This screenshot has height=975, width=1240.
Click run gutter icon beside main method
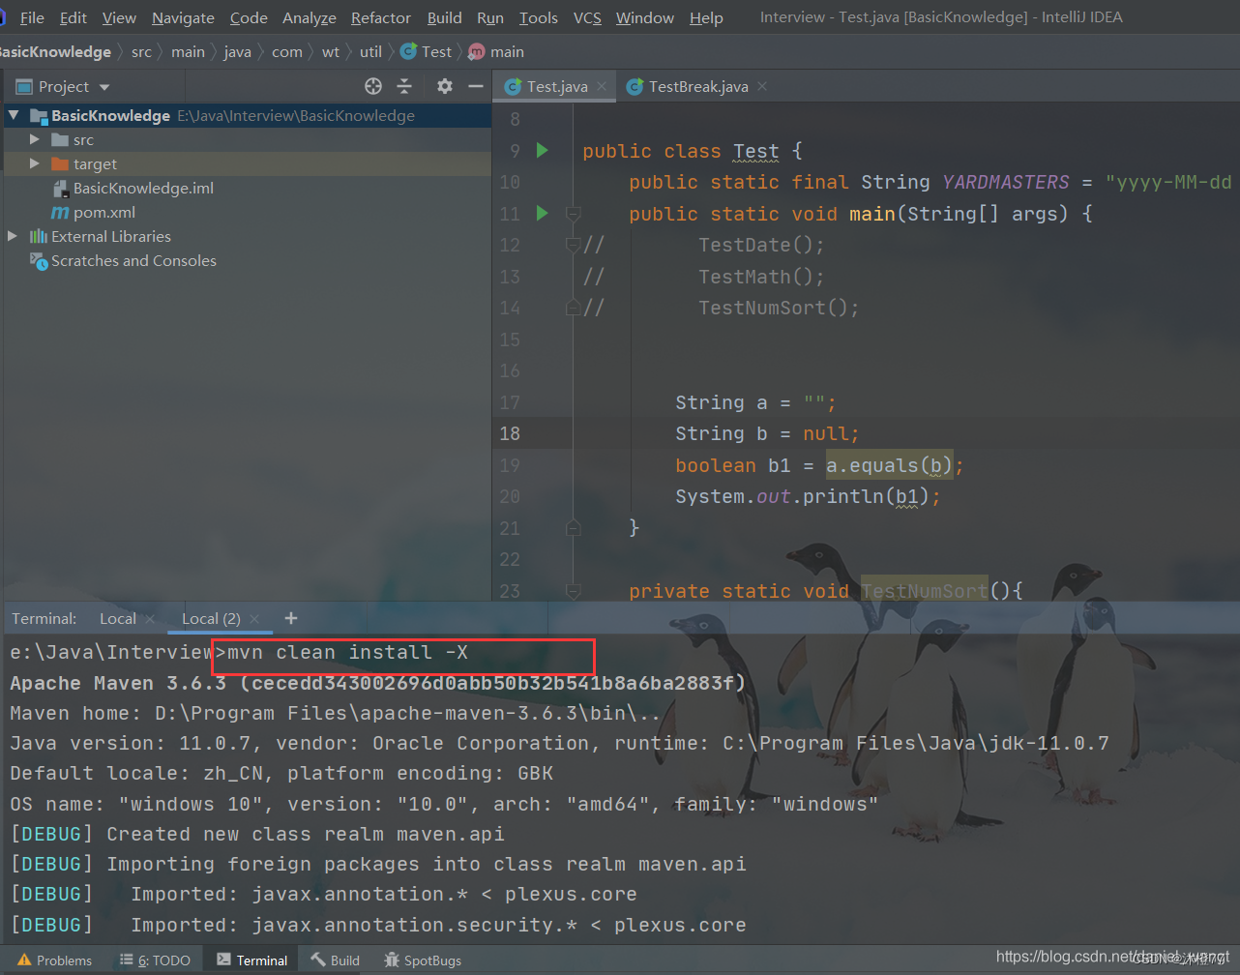tap(543, 213)
